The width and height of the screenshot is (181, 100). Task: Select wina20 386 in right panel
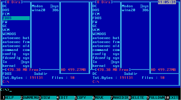click(x=135, y=10)
